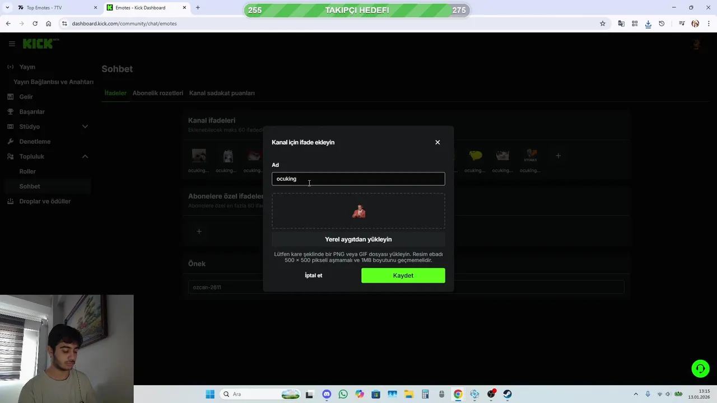The height and width of the screenshot is (403, 717).
Task: Select Sohbet in the sidebar
Action: [x=30, y=186]
